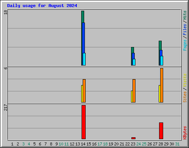This screenshot has width=189, height=148.
Task: Click the red KBytes bar for day 28
Action: 161,131
